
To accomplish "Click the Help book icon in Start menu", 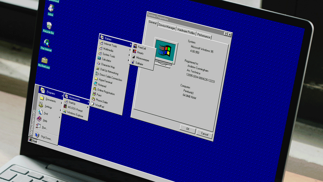I will point(39,119).
